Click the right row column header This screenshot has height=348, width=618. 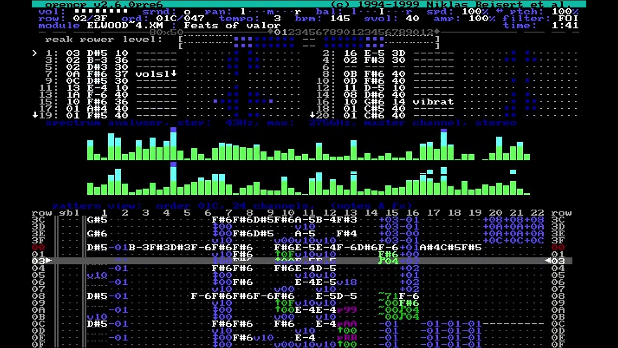pos(562,213)
